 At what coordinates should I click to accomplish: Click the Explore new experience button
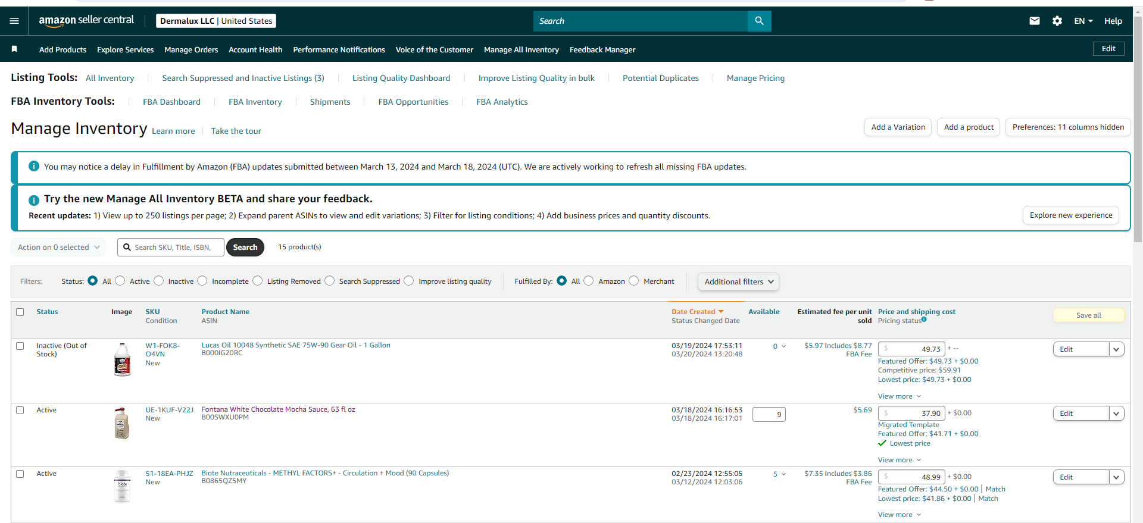(x=1071, y=215)
